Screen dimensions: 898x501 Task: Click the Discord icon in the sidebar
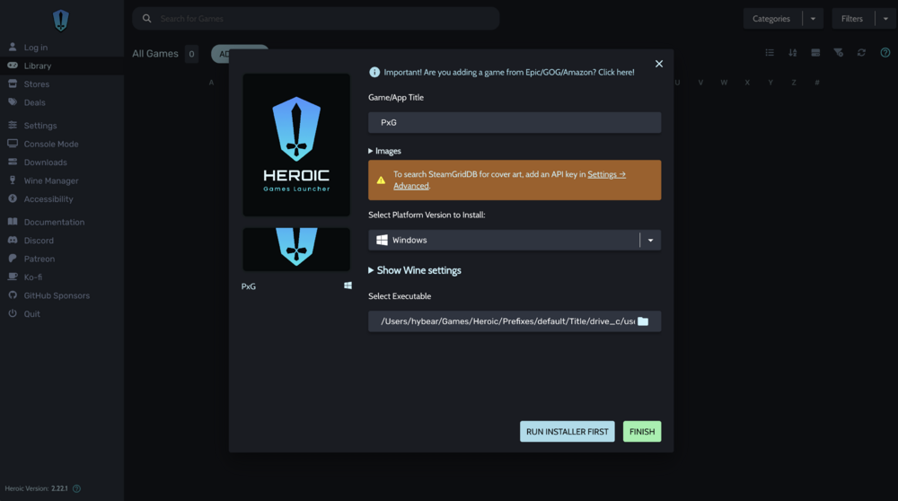[x=13, y=240]
